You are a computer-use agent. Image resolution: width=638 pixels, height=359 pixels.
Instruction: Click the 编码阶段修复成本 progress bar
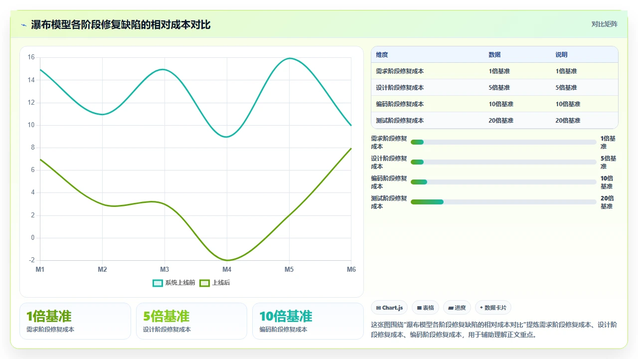point(503,182)
